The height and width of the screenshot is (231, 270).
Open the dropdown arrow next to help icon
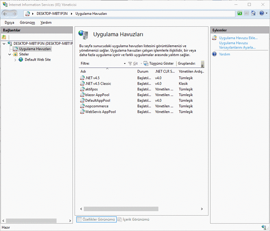pos(267,13)
